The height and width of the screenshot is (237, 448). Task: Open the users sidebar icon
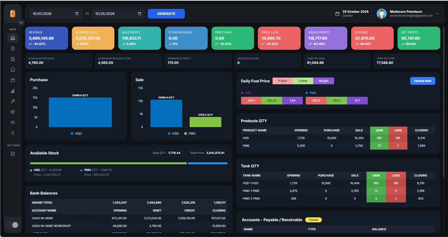tap(13, 123)
